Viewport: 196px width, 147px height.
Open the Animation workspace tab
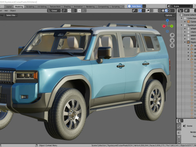pyautogui.click(x=78, y=7)
